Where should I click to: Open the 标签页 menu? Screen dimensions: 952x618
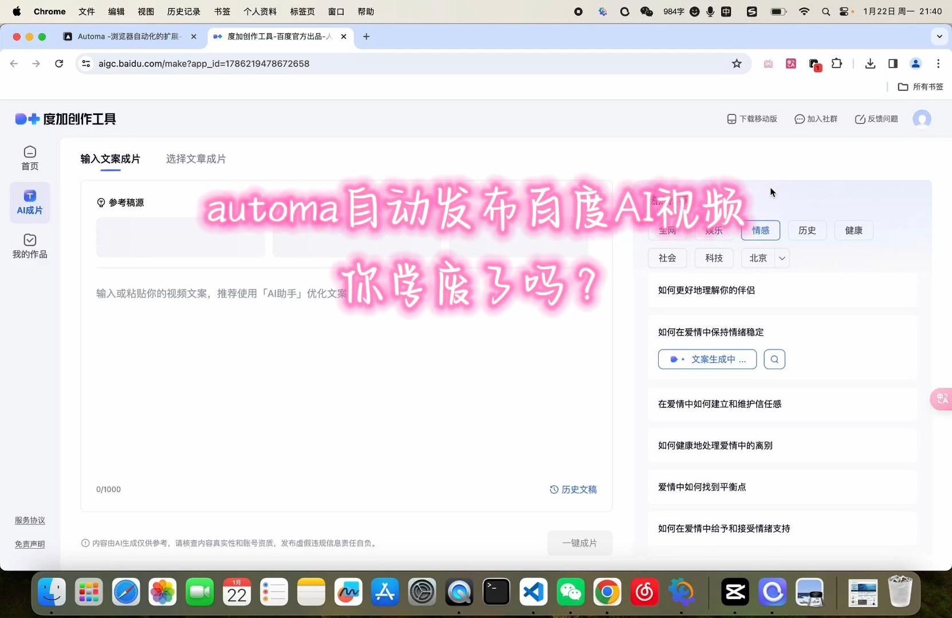[x=302, y=11]
